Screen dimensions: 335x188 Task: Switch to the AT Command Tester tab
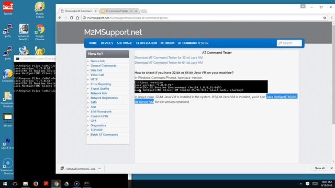pyautogui.click(x=119, y=11)
